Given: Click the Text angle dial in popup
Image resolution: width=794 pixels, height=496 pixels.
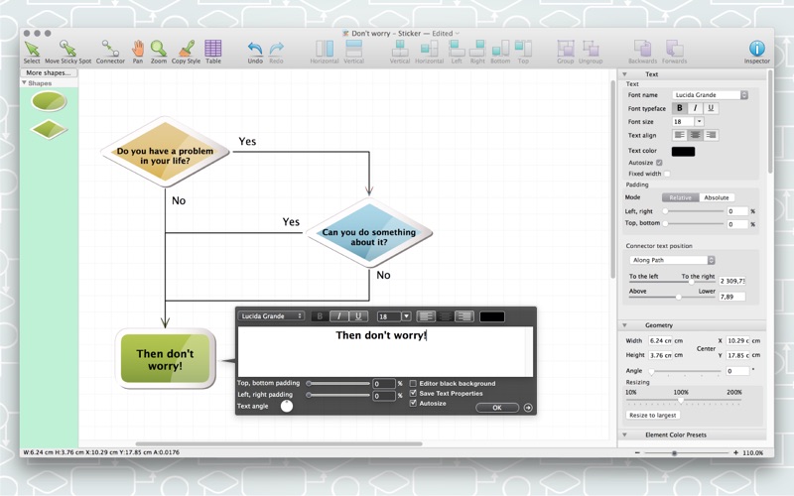Looking at the screenshot, I should coord(287,406).
